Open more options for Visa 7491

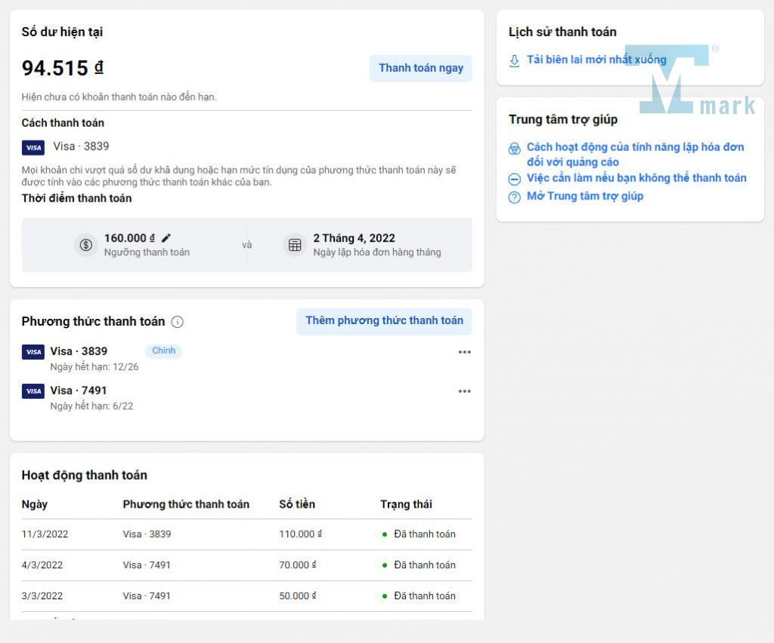(464, 391)
